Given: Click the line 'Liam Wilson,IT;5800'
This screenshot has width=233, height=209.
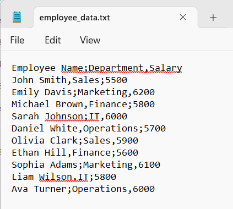Looking at the screenshot, I should point(64,177).
